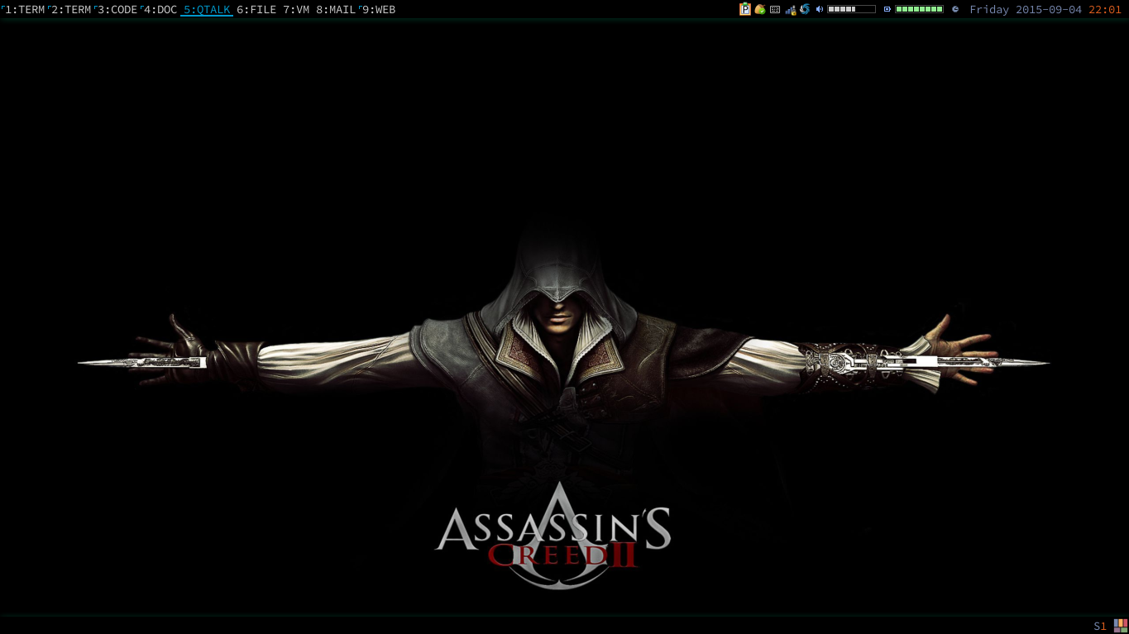Open the 3:CODE workspace
This screenshot has height=634, width=1129.
point(117,10)
